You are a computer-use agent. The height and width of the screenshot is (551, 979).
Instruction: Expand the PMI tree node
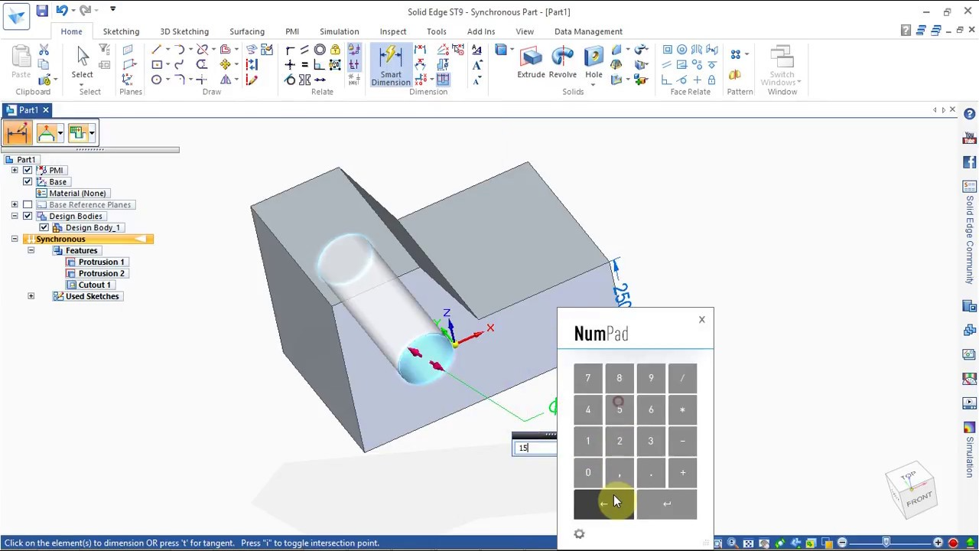pos(15,170)
